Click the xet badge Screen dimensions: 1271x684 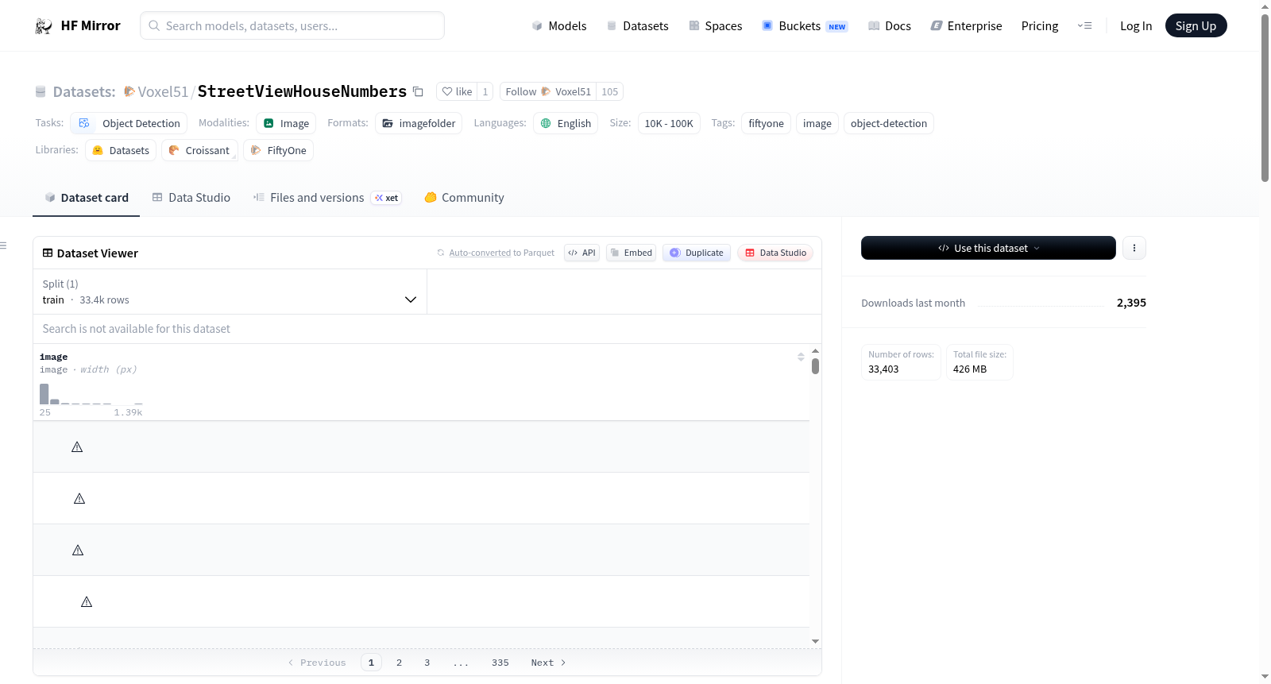click(387, 198)
